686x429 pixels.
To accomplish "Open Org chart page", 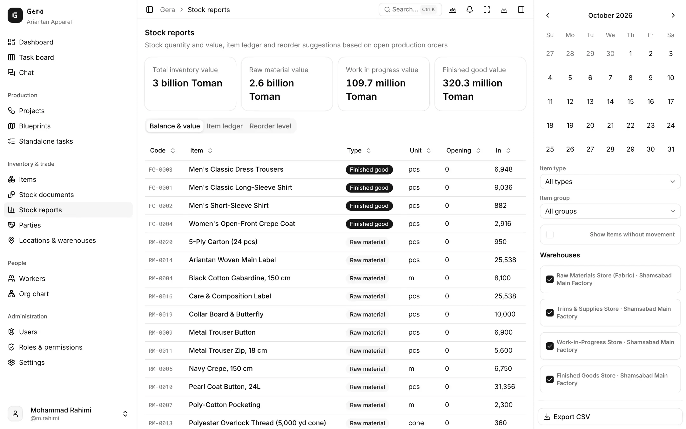I will tap(68, 294).
